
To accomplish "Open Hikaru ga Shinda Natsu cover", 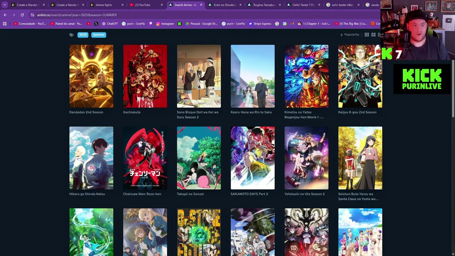I will tap(91, 158).
